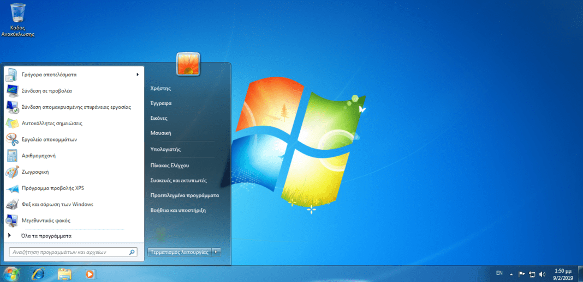Click the Paint palette icon

pyautogui.click(x=12, y=172)
